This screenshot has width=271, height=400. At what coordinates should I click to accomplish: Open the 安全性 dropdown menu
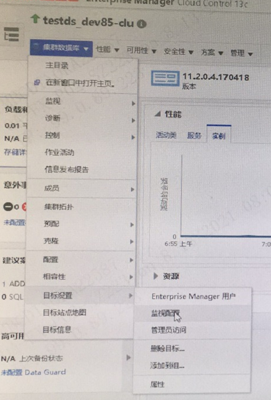click(x=178, y=51)
